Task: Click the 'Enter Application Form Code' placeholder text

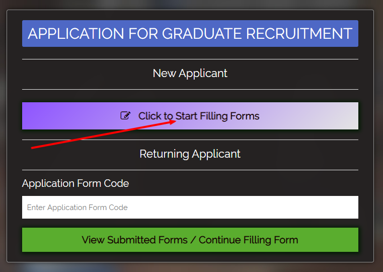Action: click(x=77, y=208)
